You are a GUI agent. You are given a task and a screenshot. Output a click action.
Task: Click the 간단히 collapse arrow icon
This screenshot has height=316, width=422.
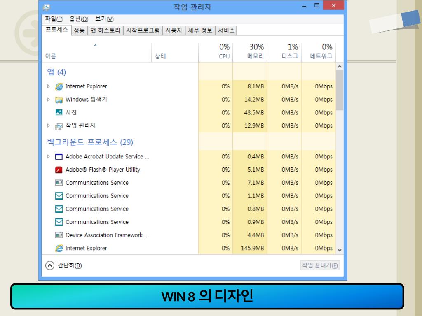tap(50, 265)
